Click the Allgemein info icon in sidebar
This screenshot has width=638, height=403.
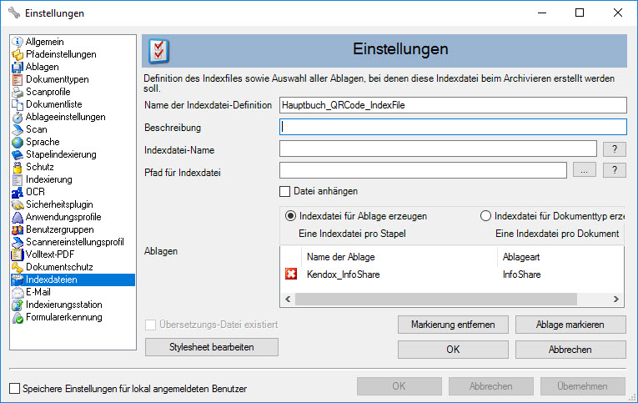click(18, 42)
